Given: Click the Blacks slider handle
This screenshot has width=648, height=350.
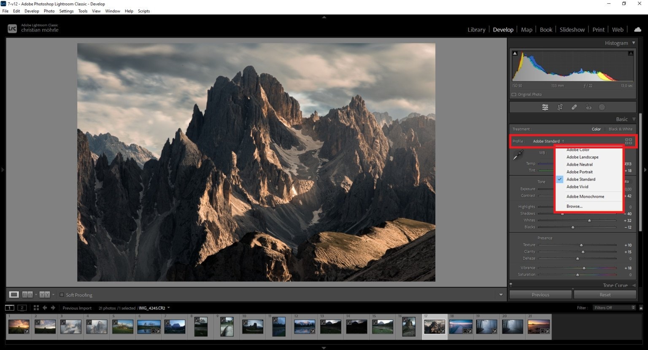Looking at the screenshot, I should tap(573, 227).
